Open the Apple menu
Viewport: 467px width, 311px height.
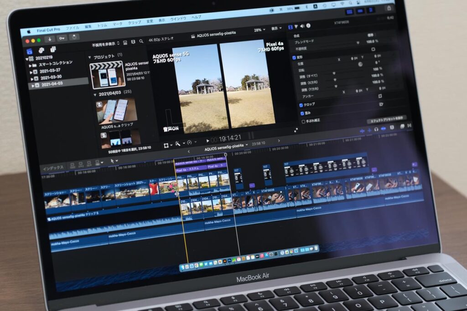tap(29, 31)
